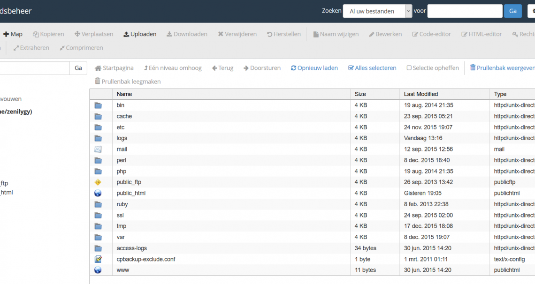Click the www name in list

coord(123,270)
